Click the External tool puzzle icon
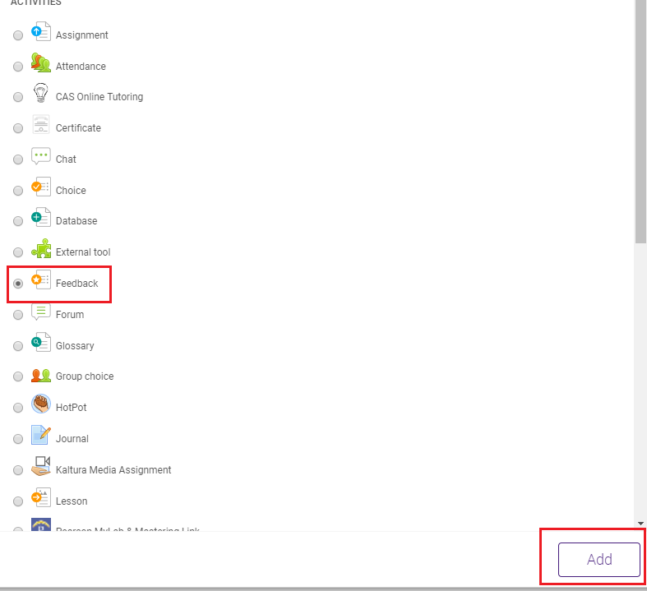 point(41,249)
